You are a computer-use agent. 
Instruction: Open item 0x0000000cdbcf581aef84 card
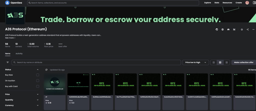(x=78, y=92)
